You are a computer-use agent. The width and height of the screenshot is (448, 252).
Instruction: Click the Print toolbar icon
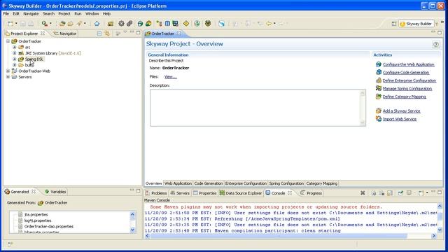31,24
